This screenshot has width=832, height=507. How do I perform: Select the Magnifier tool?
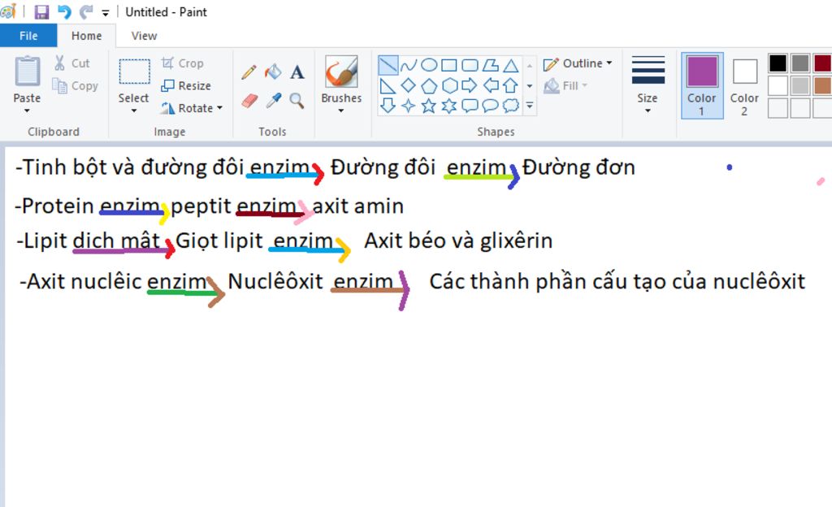point(297,100)
